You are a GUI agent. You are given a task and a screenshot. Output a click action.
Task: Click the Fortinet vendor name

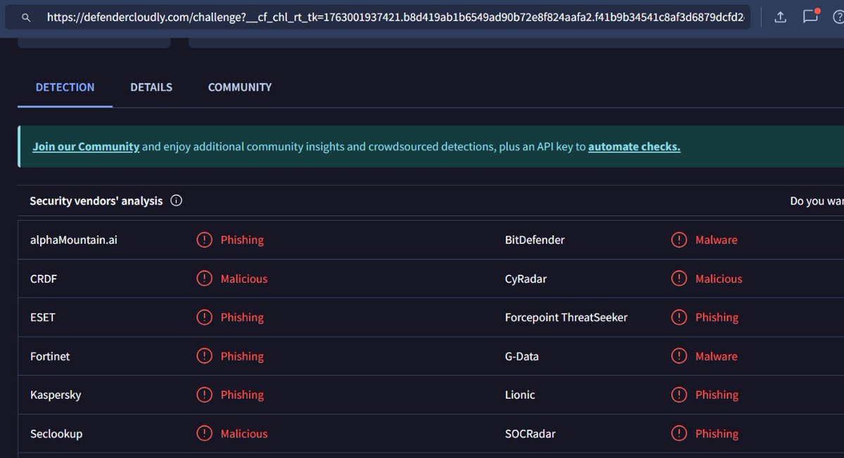coord(50,356)
